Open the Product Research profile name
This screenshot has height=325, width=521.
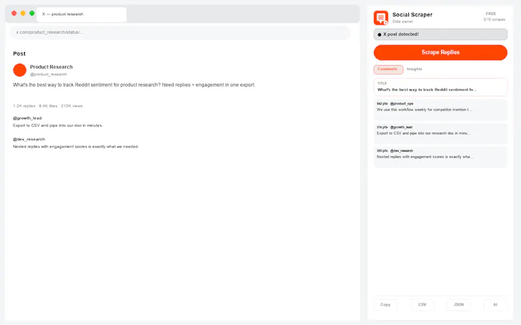[51, 67]
